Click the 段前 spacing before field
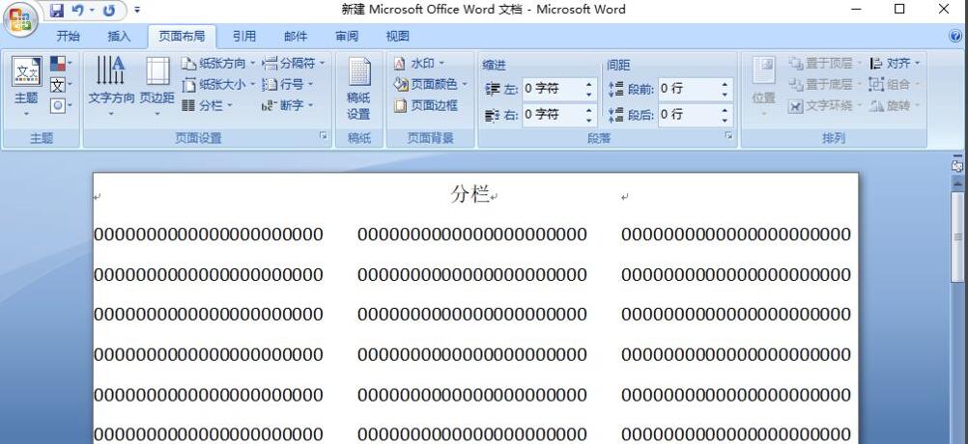968x444 pixels. (689, 89)
